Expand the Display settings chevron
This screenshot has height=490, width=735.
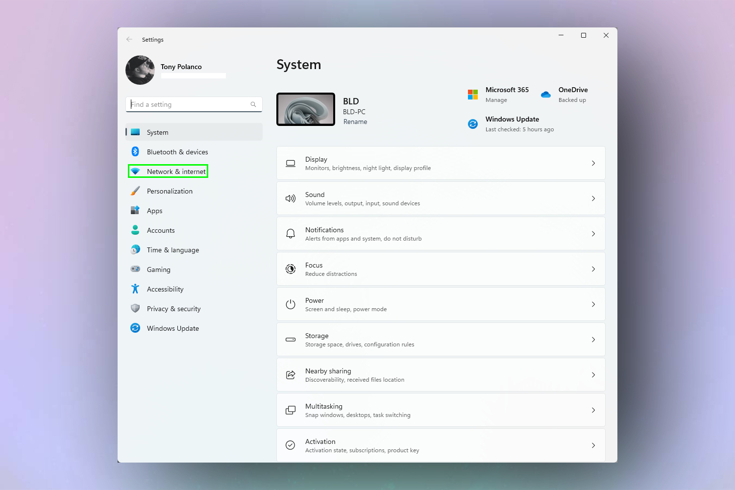[x=593, y=163]
